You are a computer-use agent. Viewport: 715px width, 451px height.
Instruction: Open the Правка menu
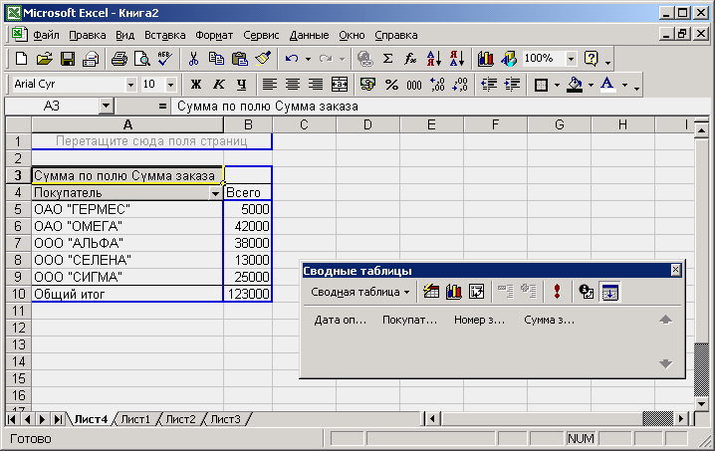(87, 35)
